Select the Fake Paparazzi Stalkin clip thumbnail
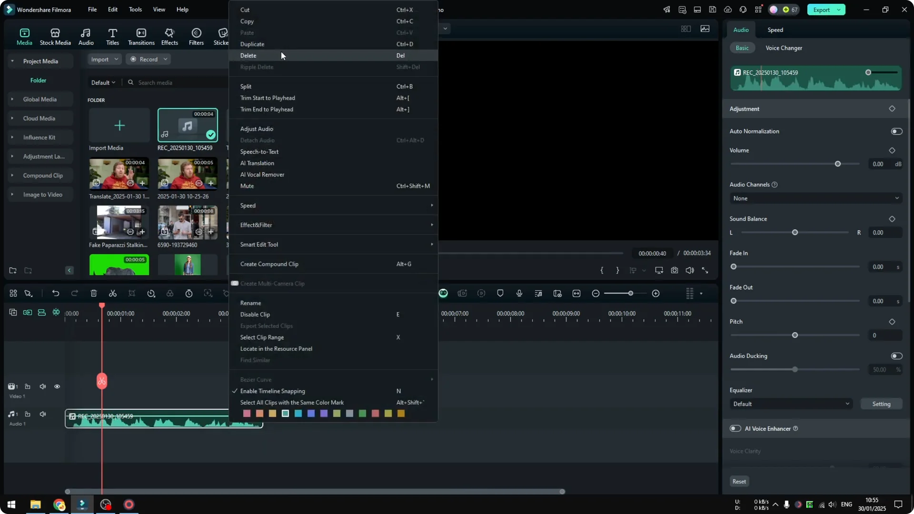Viewport: 914px width, 514px height. coord(119,222)
